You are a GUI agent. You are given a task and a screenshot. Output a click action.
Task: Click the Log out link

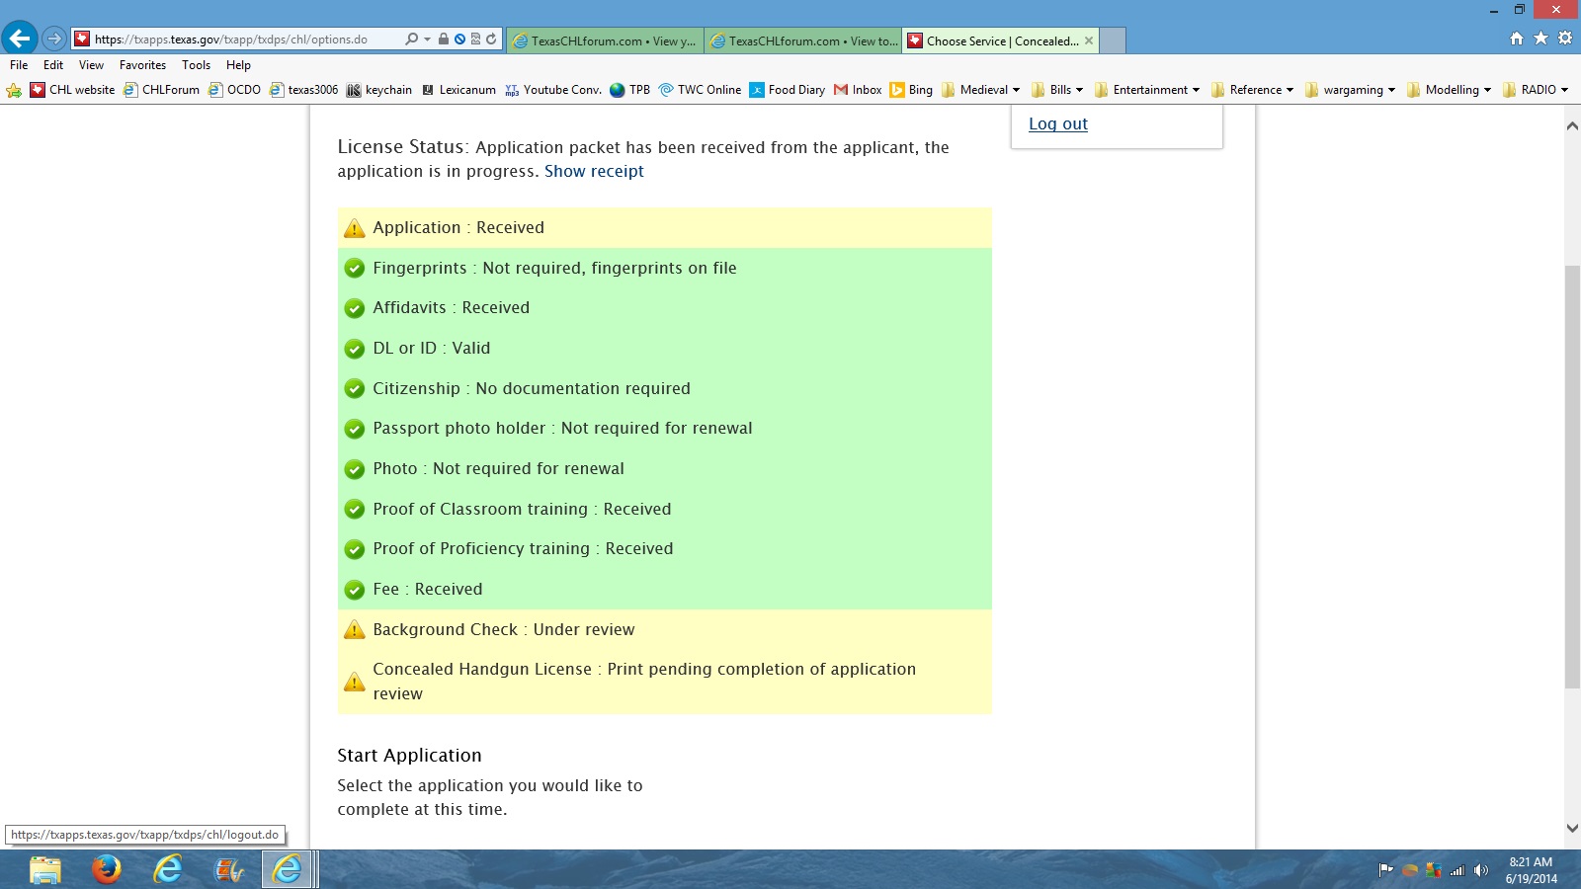point(1057,123)
